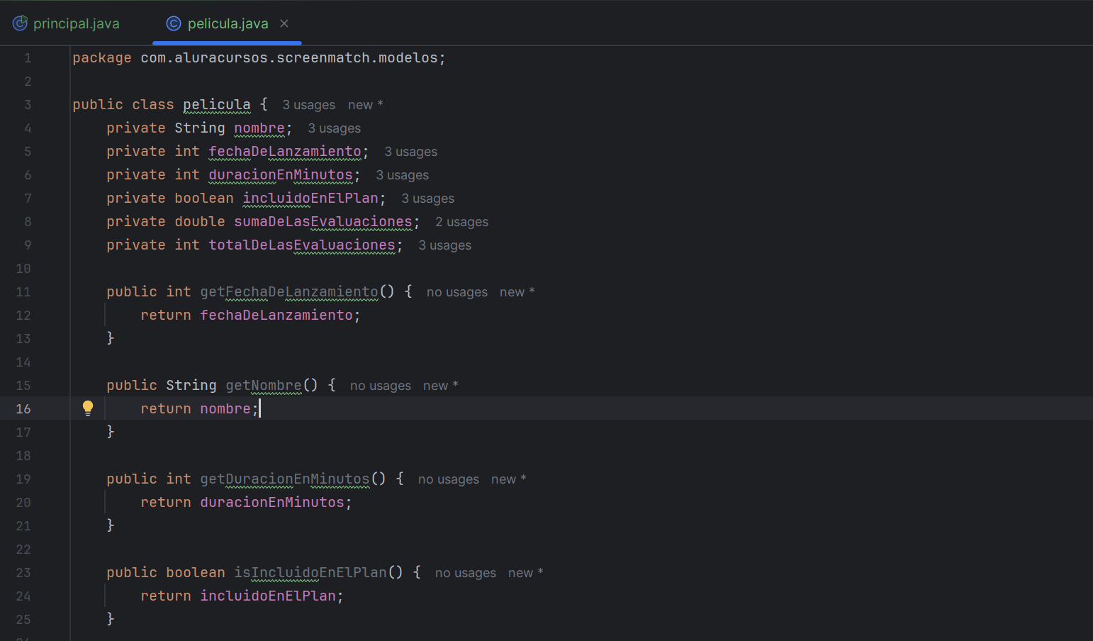Show '3 usages' of incluidoEnElPlan field
Screen dimensions: 1093x641
pos(428,199)
